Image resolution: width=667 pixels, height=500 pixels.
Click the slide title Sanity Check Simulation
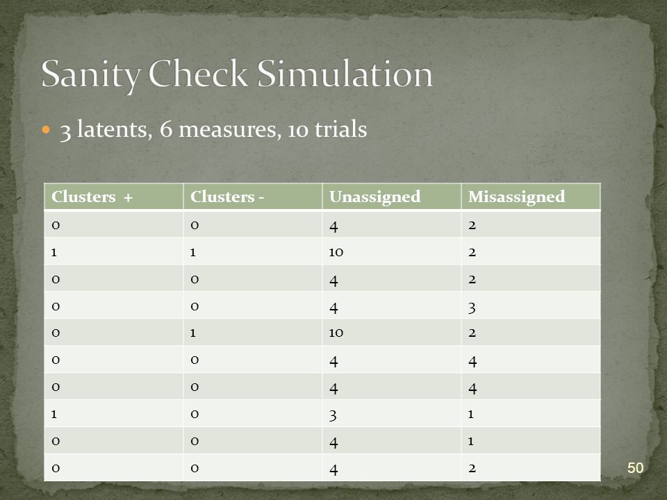(x=237, y=74)
